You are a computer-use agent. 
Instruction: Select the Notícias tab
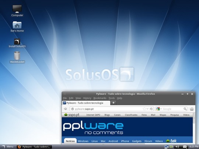click(70, 141)
